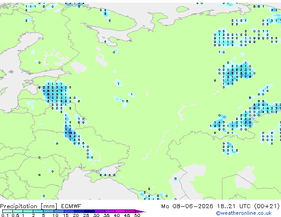Image resolution: width=281 pixels, height=217 pixels.
Task: Click the 45–50 mm legend swatch
Action: 130,211
